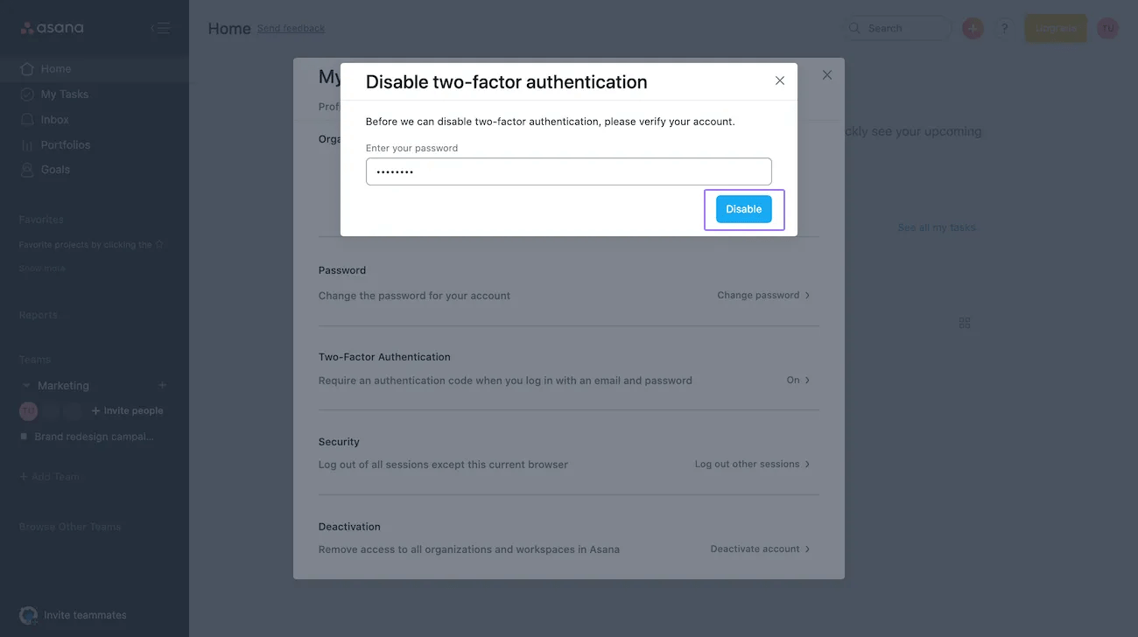The height and width of the screenshot is (637, 1138).
Task: Select Portfolios in the sidebar
Action: pos(66,143)
